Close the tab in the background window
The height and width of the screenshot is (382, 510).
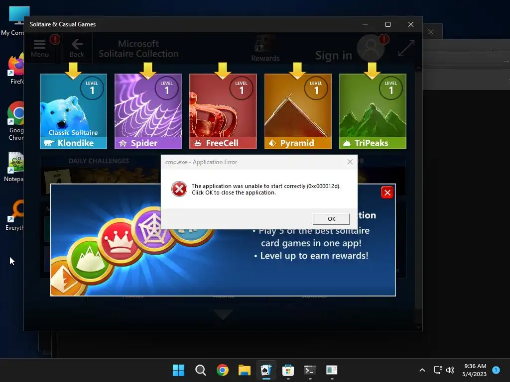click(x=431, y=32)
